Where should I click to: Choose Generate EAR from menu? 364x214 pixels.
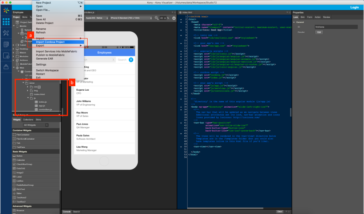click(44, 59)
